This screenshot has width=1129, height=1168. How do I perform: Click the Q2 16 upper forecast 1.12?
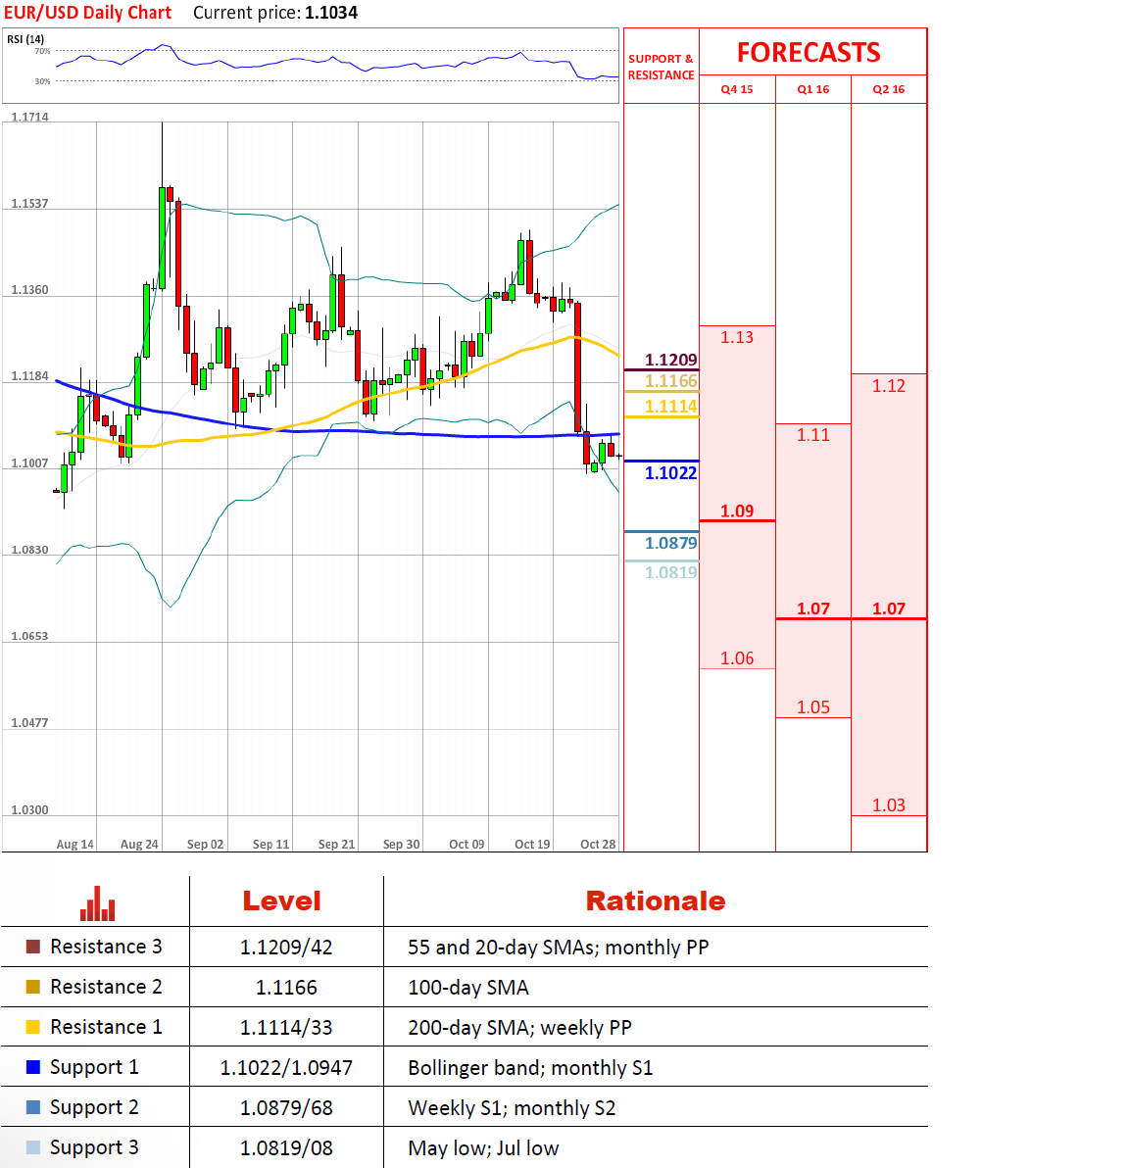(x=889, y=386)
